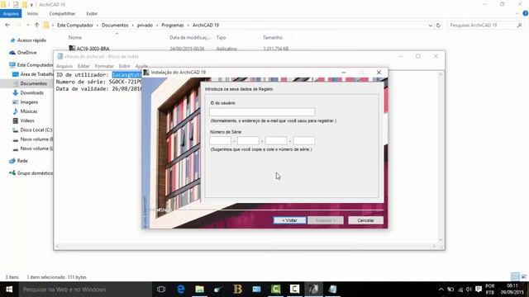
Task: Open the Notepad taskbar icon
Action: coord(332,290)
